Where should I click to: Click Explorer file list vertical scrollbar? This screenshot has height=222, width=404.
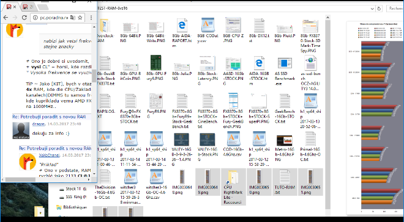(327, 113)
